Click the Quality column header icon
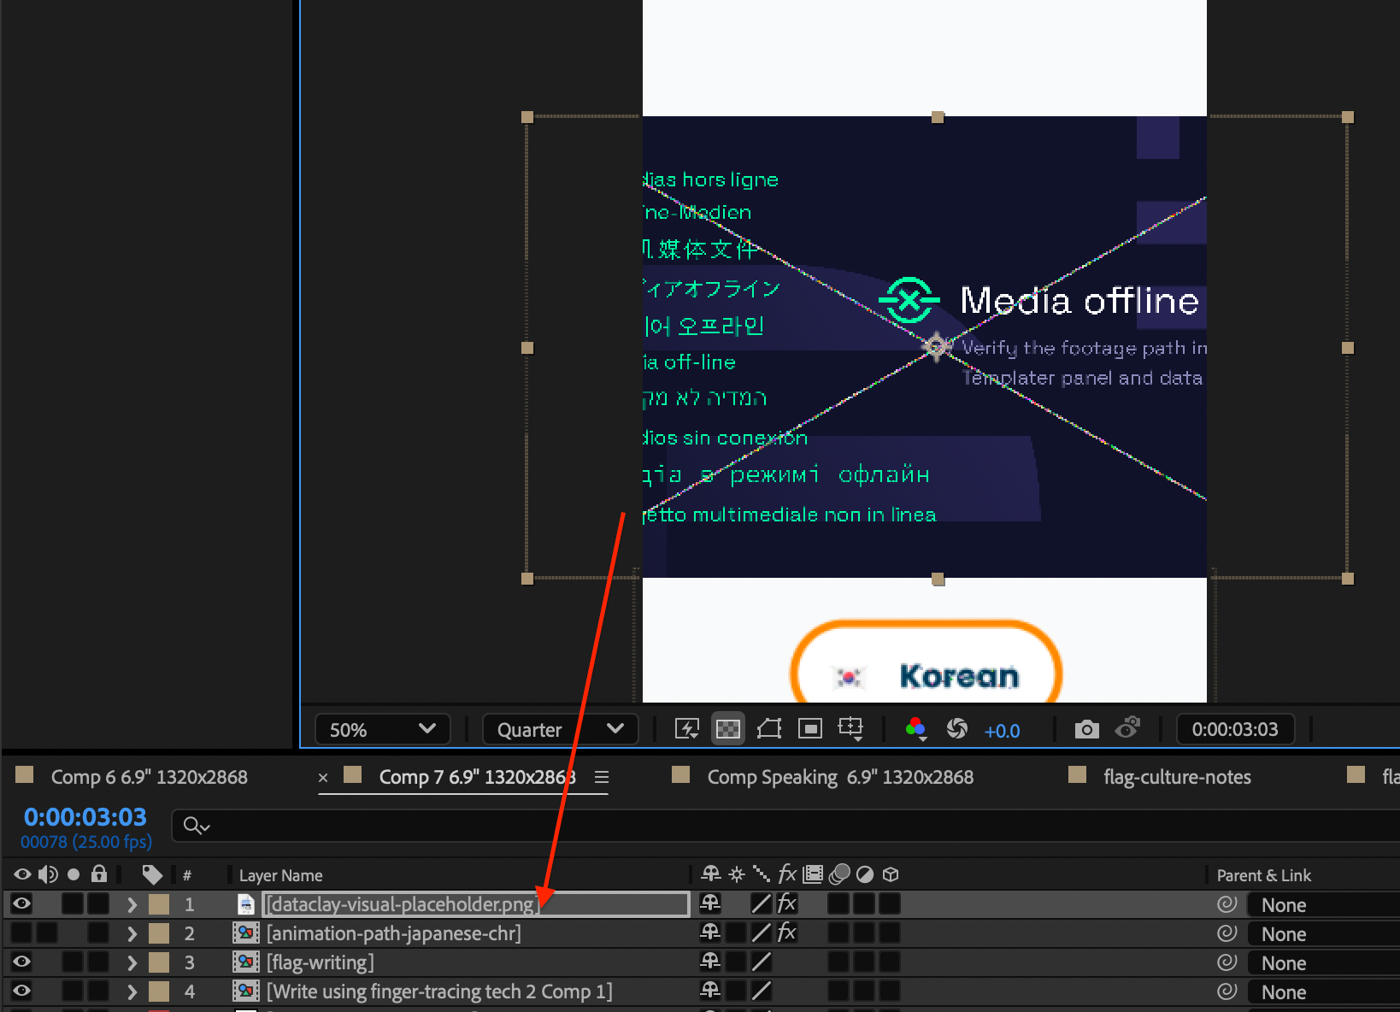Screen dimensions: 1400x1012 (761, 874)
